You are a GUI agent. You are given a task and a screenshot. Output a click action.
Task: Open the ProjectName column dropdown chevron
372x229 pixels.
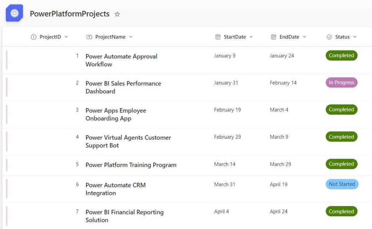click(131, 37)
